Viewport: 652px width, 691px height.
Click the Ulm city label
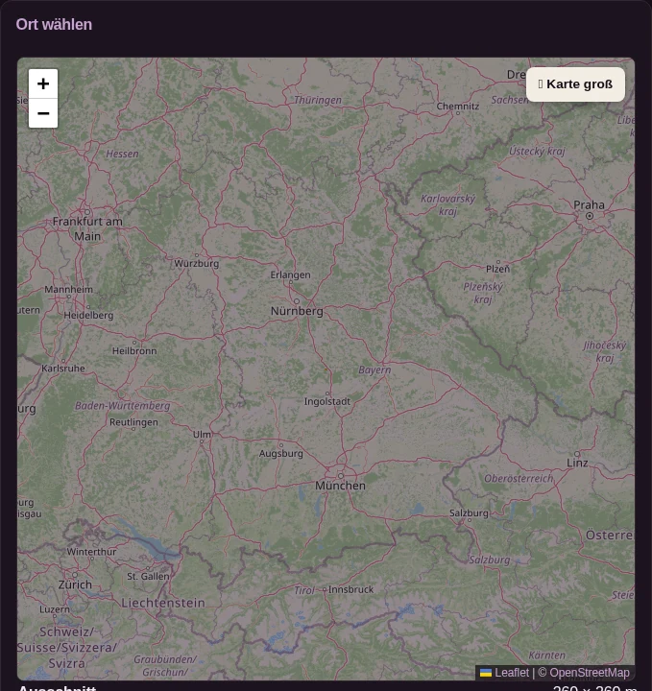point(202,435)
